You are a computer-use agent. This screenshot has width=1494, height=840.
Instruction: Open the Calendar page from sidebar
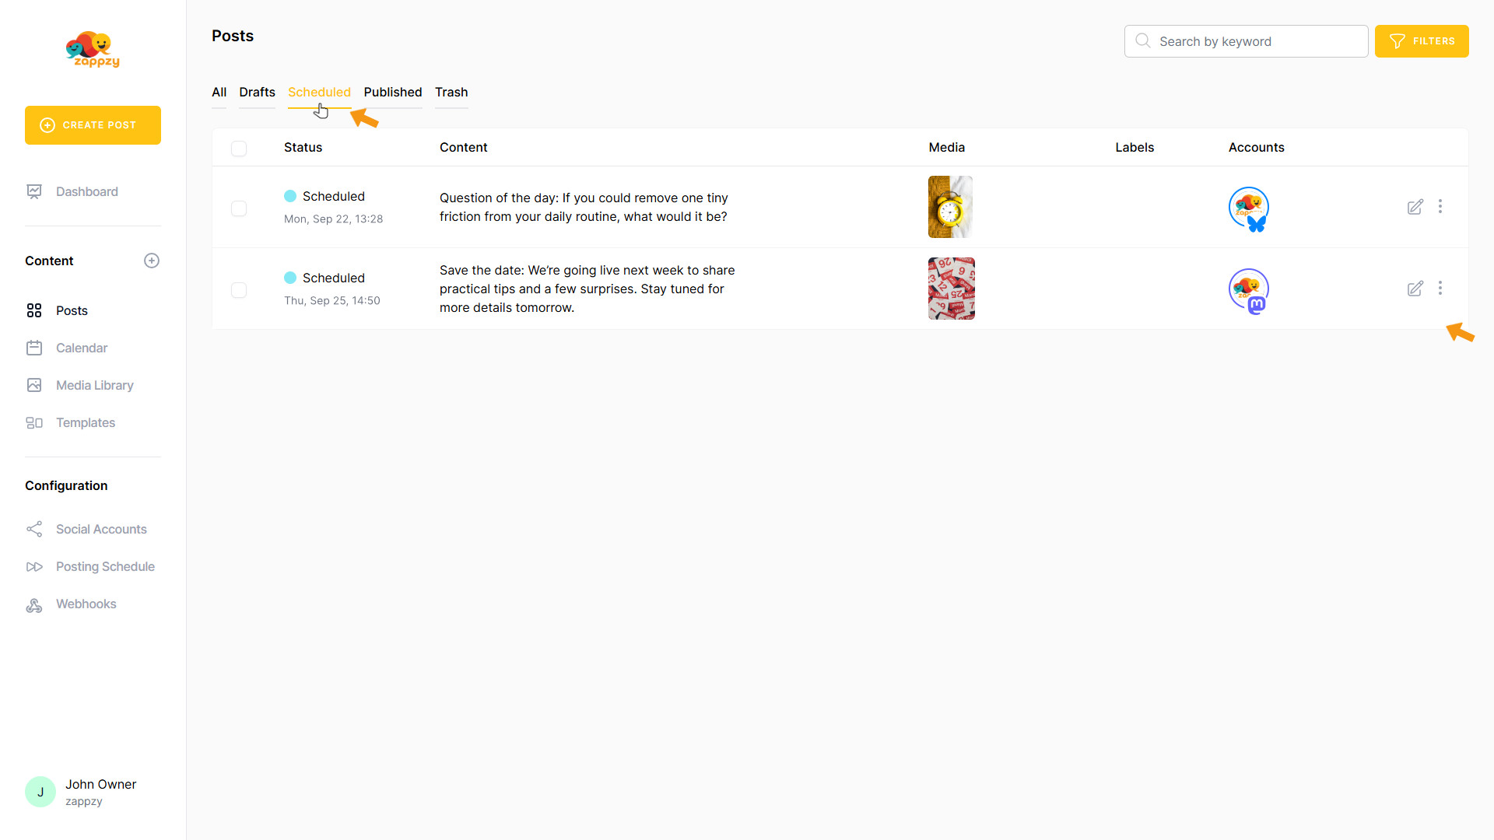[81, 348]
